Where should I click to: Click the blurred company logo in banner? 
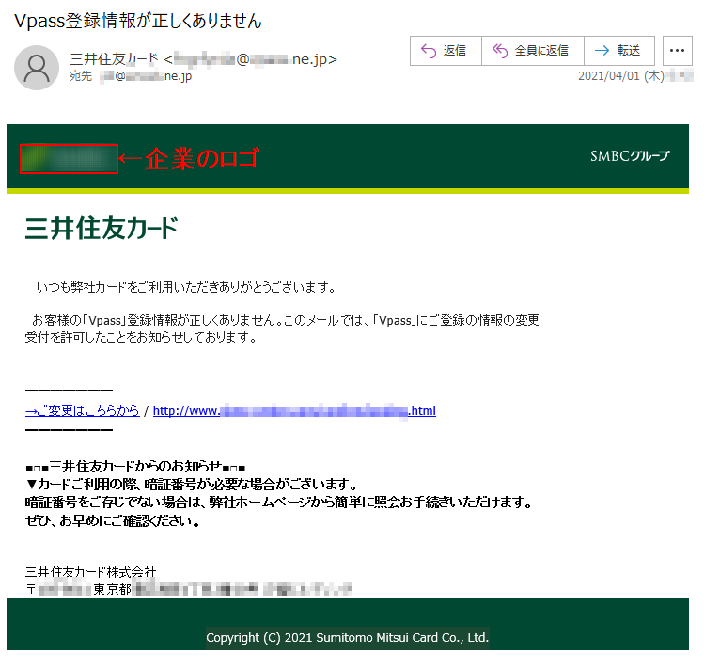click(x=70, y=159)
